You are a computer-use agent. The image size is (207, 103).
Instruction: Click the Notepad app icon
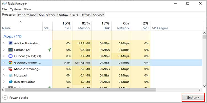tap(10, 76)
